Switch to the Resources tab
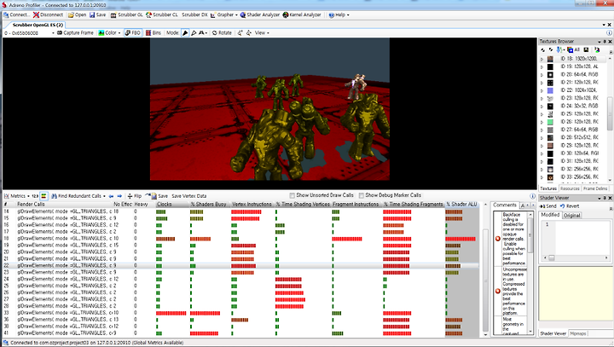Image resolution: width=614 pixels, height=347 pixels. (570, 188)
